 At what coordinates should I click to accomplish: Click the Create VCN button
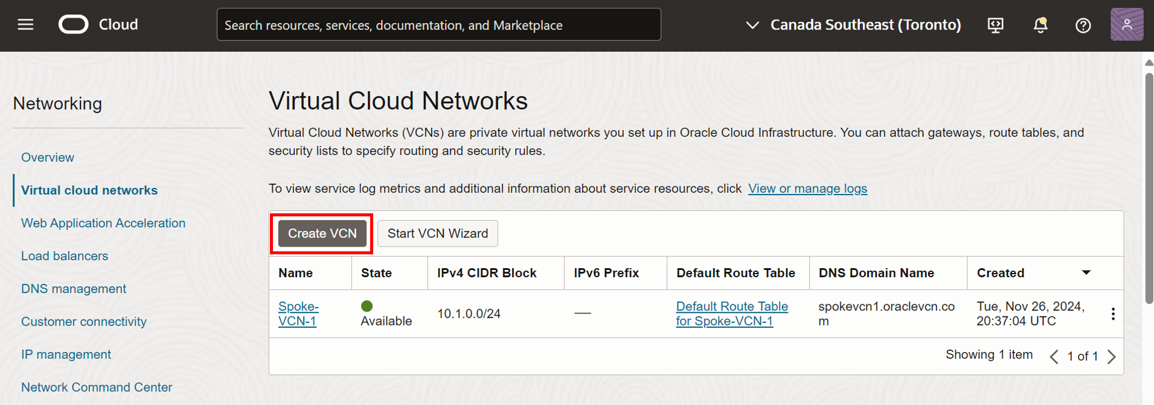[x=322, y=233]
